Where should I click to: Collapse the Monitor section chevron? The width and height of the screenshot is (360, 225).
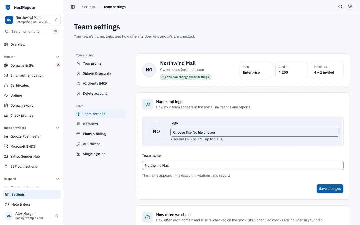(x=58, y=57)
